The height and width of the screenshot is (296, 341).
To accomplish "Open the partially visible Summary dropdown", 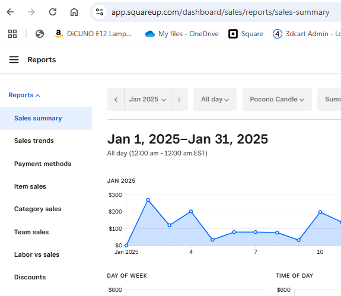I will tap(329, 100).
